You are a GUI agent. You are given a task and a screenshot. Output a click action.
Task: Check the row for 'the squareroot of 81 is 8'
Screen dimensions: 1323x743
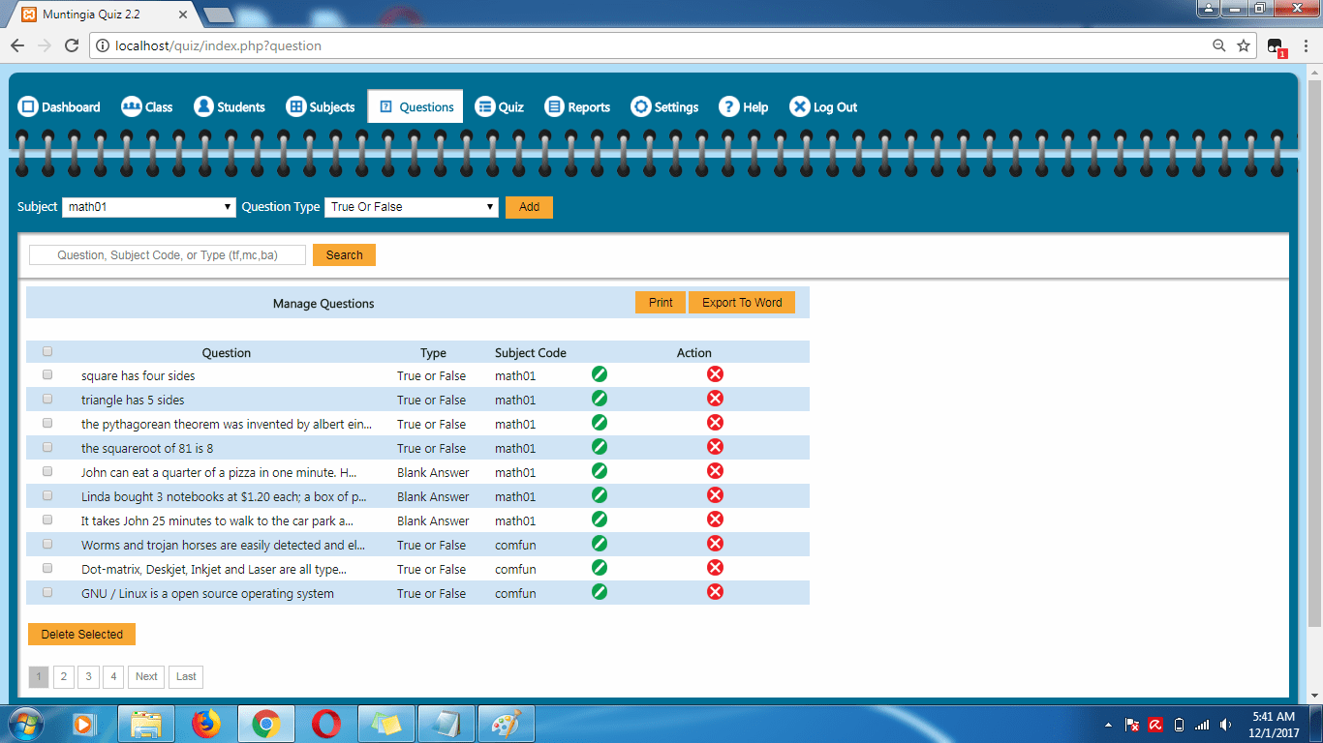tap(46, 447)
